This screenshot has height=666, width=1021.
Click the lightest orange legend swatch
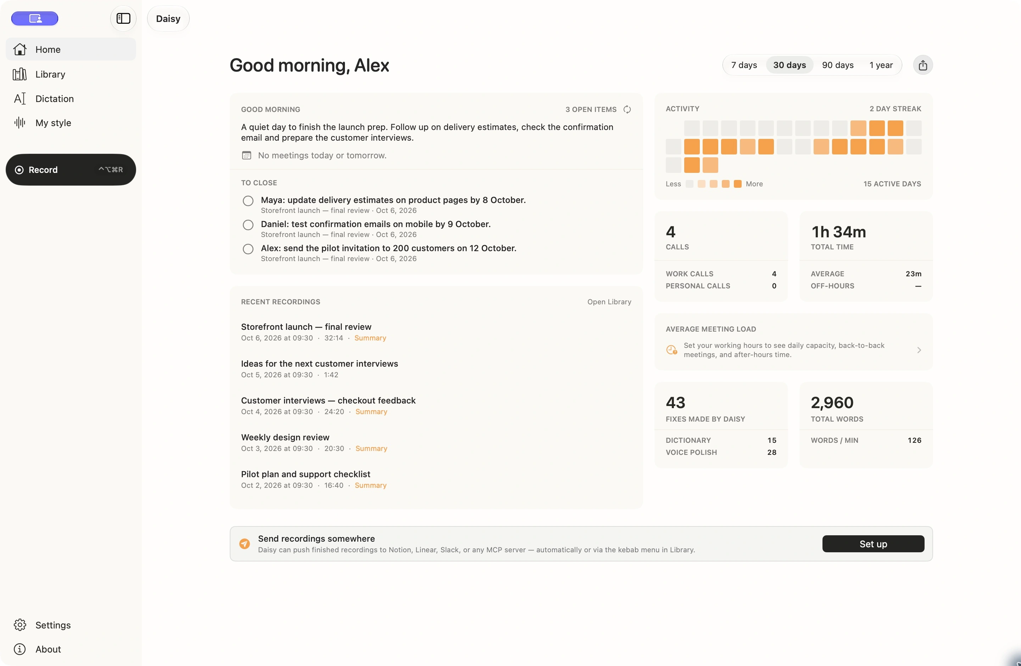[701, 184]
